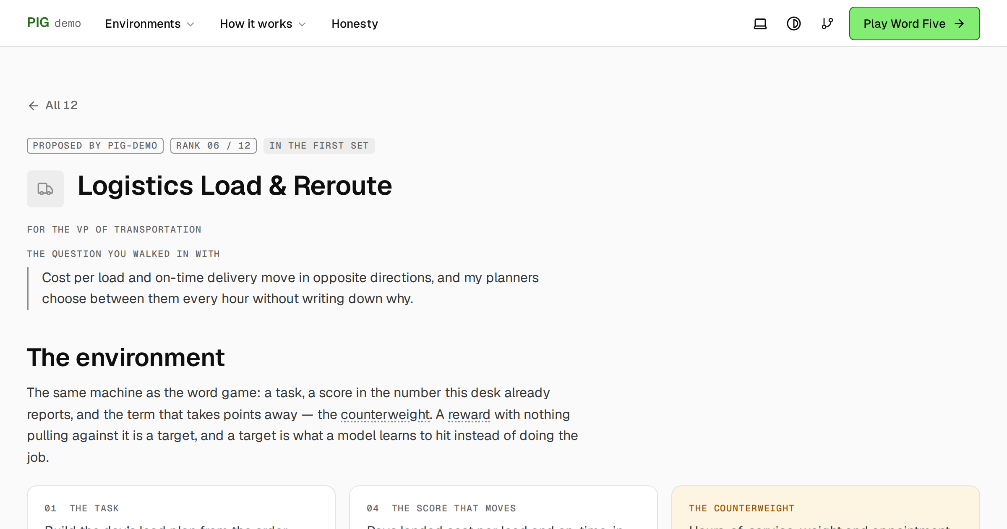Click the back arrow next to All 12
Image resolution: width=1007 pixels, height=529 pixels.
click(34, 105)
